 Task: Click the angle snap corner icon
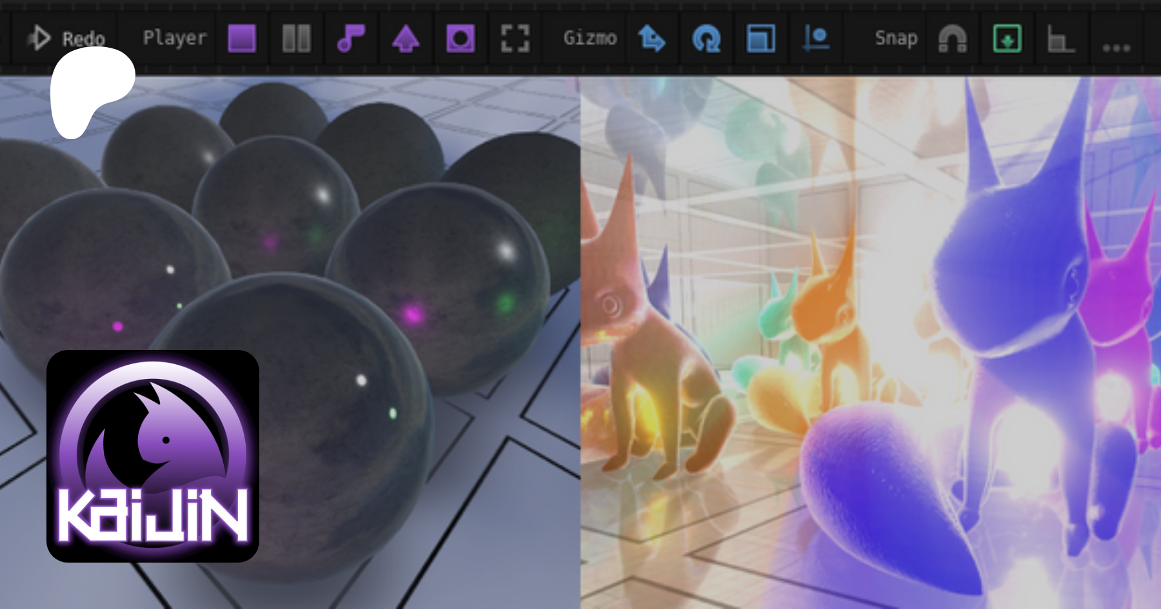[1061, 39]
